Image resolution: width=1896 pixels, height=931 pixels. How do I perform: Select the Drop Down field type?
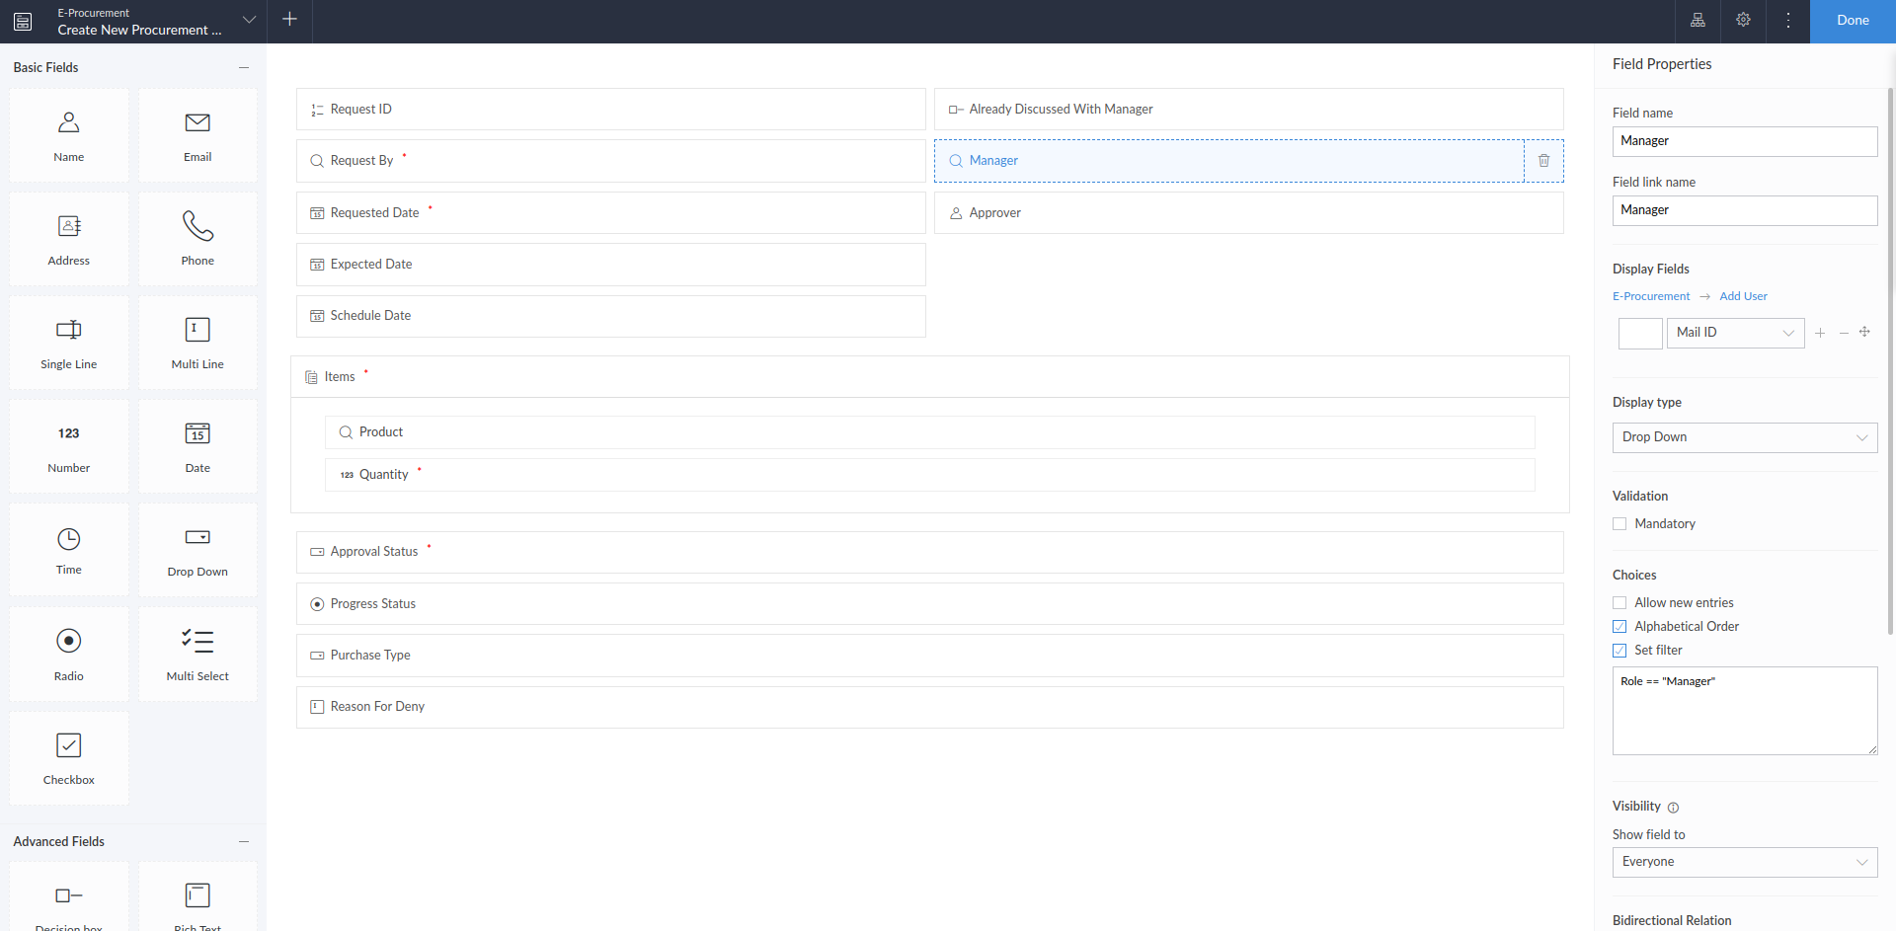click(197, 549)
